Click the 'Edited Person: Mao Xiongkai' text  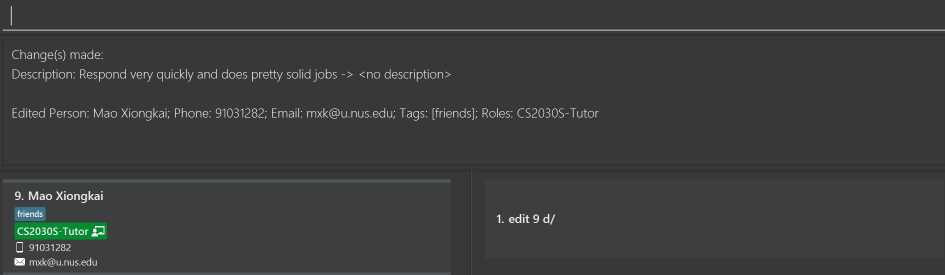coord(90,113)
